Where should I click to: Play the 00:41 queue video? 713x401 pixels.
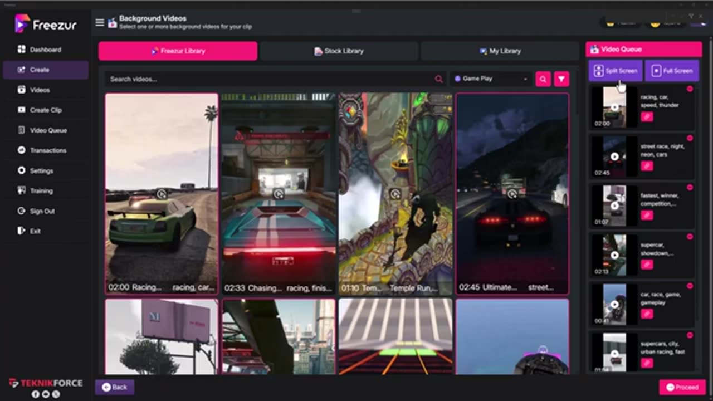(x=614, y=304)
